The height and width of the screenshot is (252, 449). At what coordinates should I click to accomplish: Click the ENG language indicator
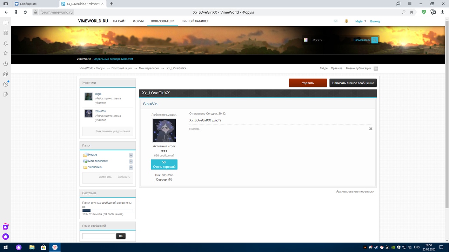point(417,247)
